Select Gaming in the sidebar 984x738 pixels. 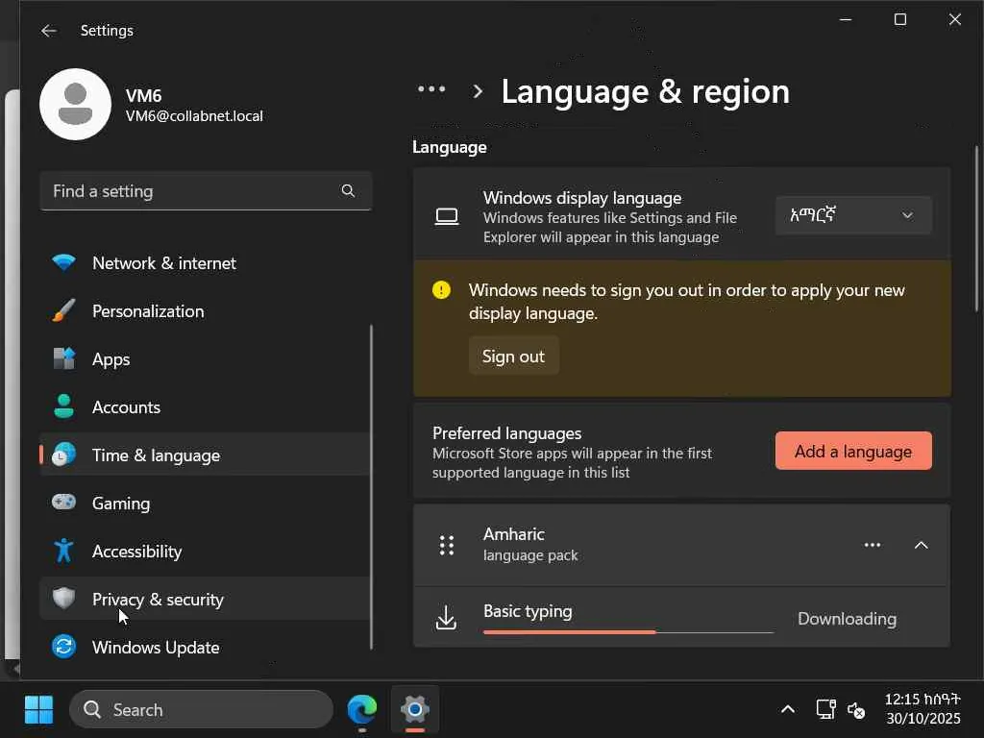pos(205,504)
